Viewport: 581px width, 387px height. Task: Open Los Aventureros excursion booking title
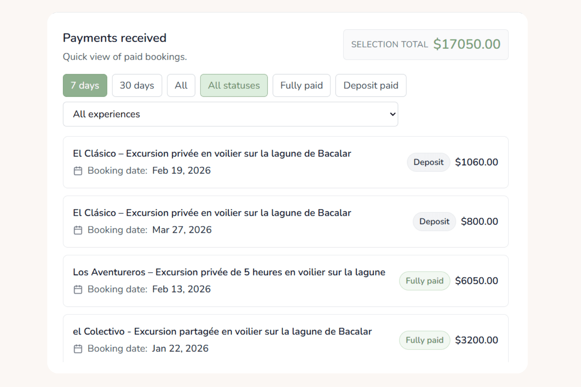tap(229, 272)
